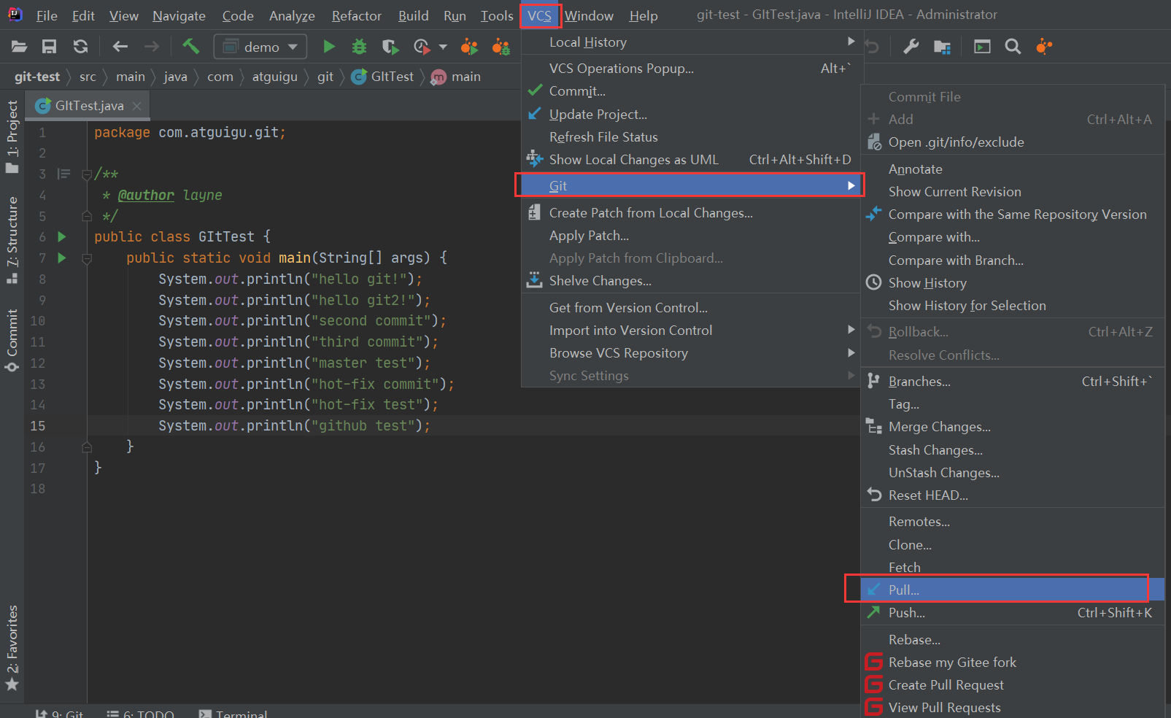Select Show History in the Git submenu
Image resolution: width=1171 pixels, height=718 pixels.
(x=1013, y=283)
